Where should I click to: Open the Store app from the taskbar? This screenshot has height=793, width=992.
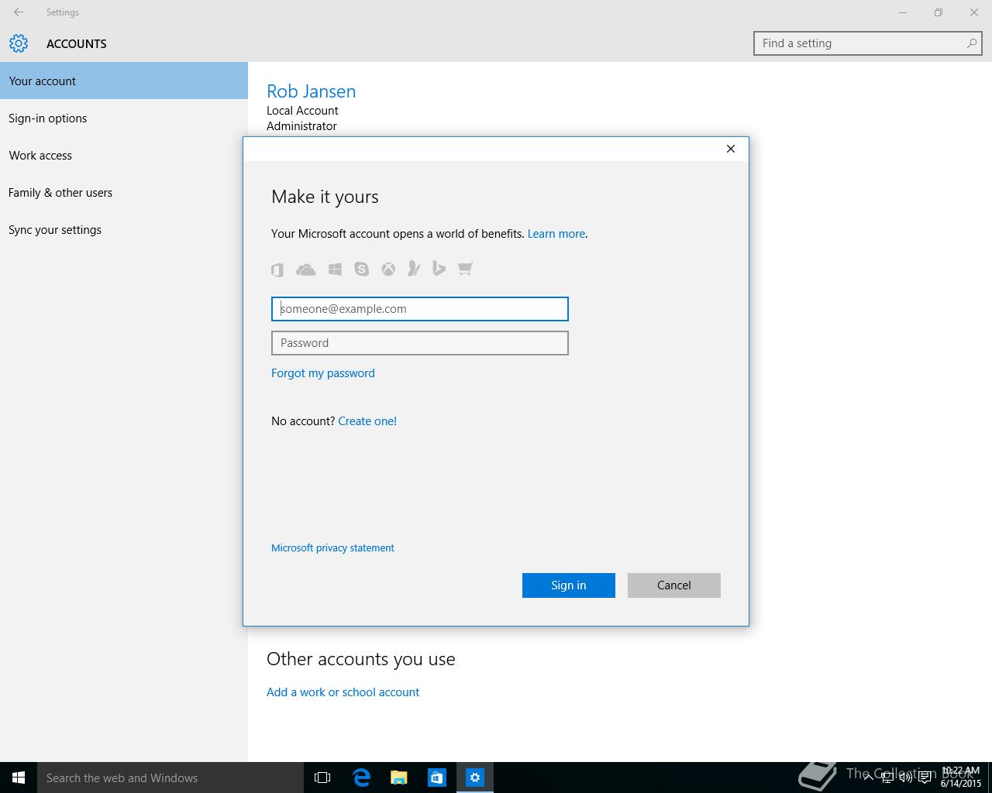[x=437, y=778]
